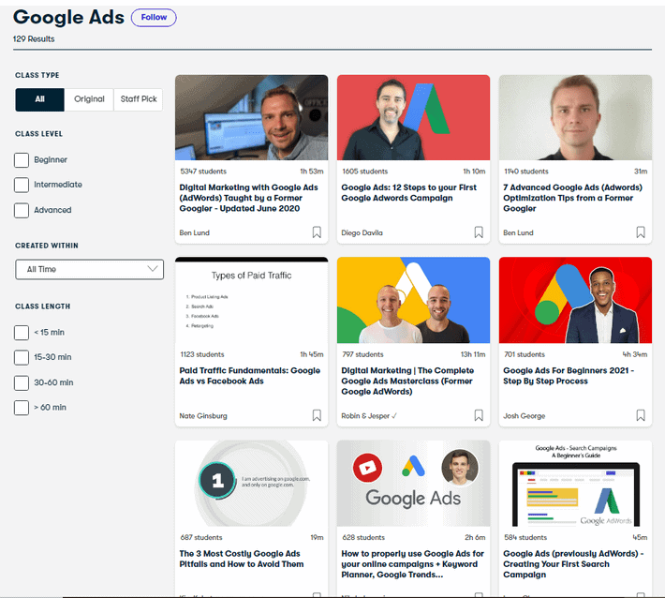Image resolution: width=665 pixels, height=598 pixels.
Task: Click the 5347 students count
Action: pyautogui.click(x=203, y=172)
